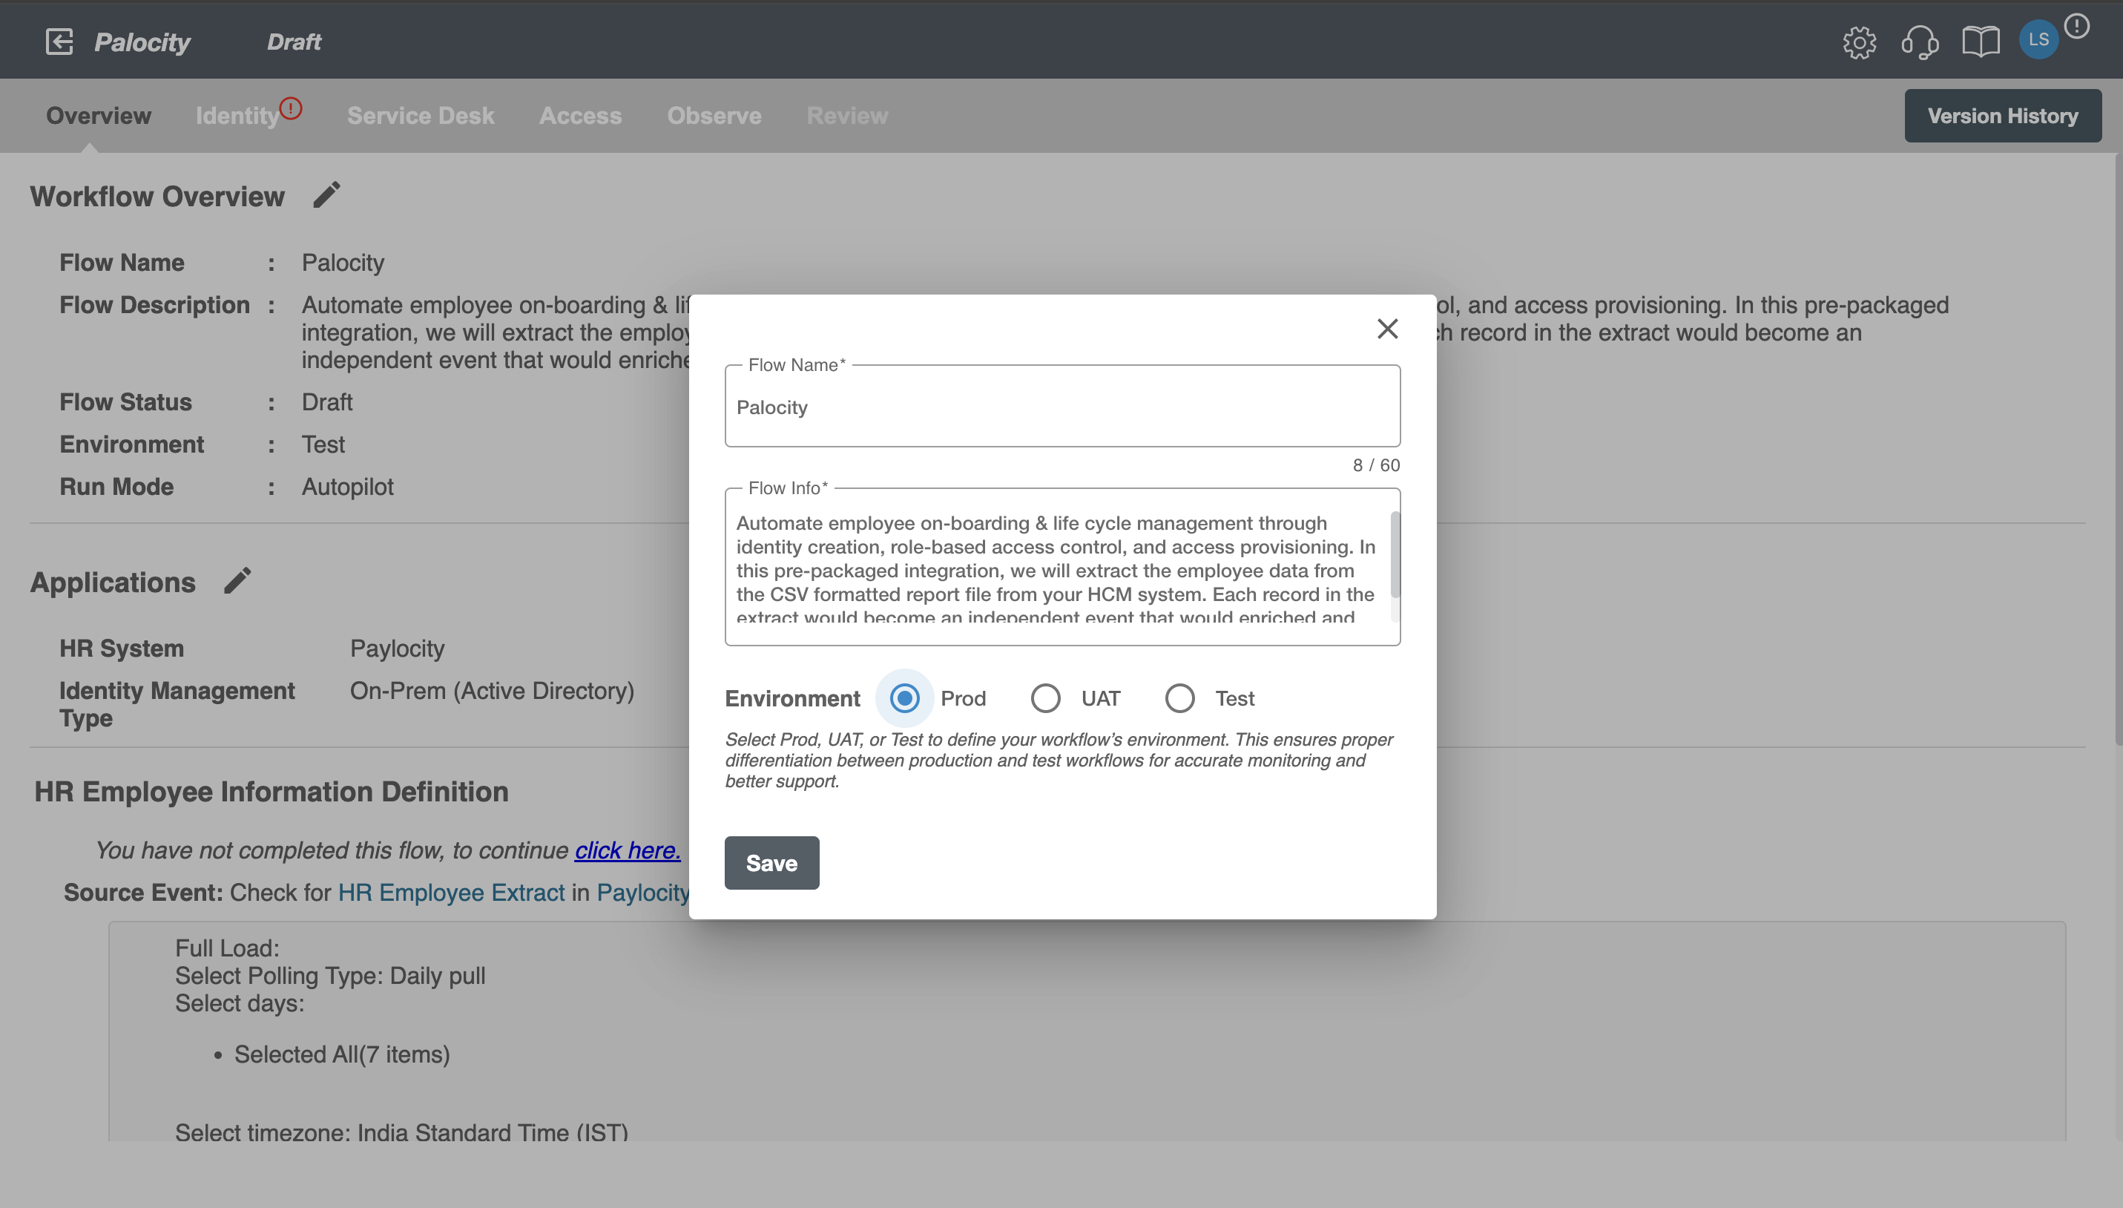The height and width of the screenshot is (1208, 2123).
Task: Select the UAT environment radio button
Action: [1045, 697]
